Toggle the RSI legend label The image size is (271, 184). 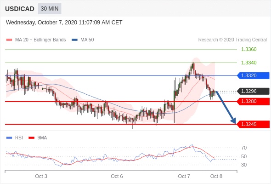[x=19, y=138]
